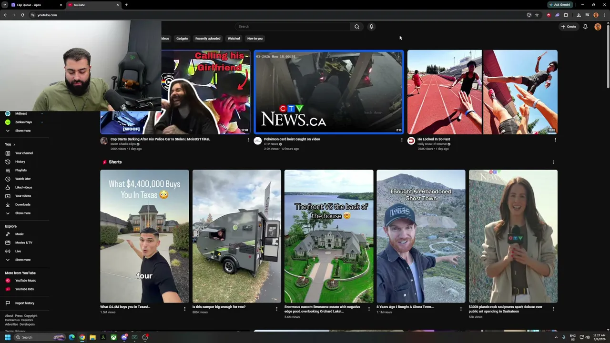Go back in browser history

pyautogui.click(x=5, y=15)
